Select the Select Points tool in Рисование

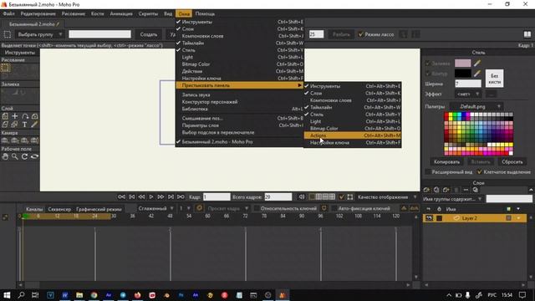coord(5,68)
